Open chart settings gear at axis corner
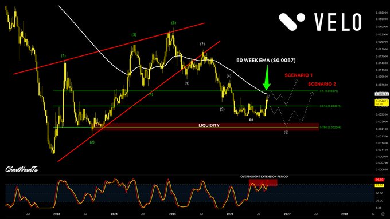This screenshot has width=390, height=219. click(x=383, y=214)
